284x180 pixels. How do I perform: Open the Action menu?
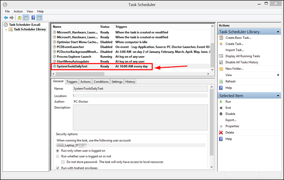point(18,11)
